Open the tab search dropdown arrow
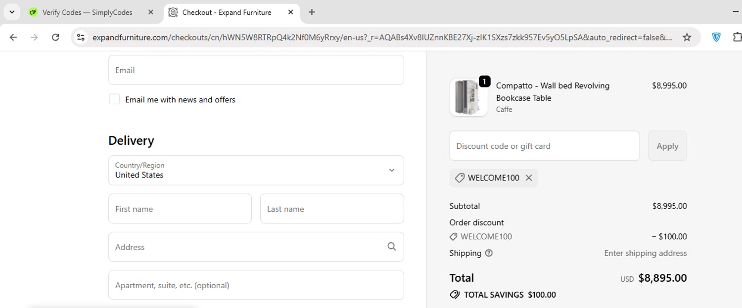742x308 pixels. [x=12, y=12]
